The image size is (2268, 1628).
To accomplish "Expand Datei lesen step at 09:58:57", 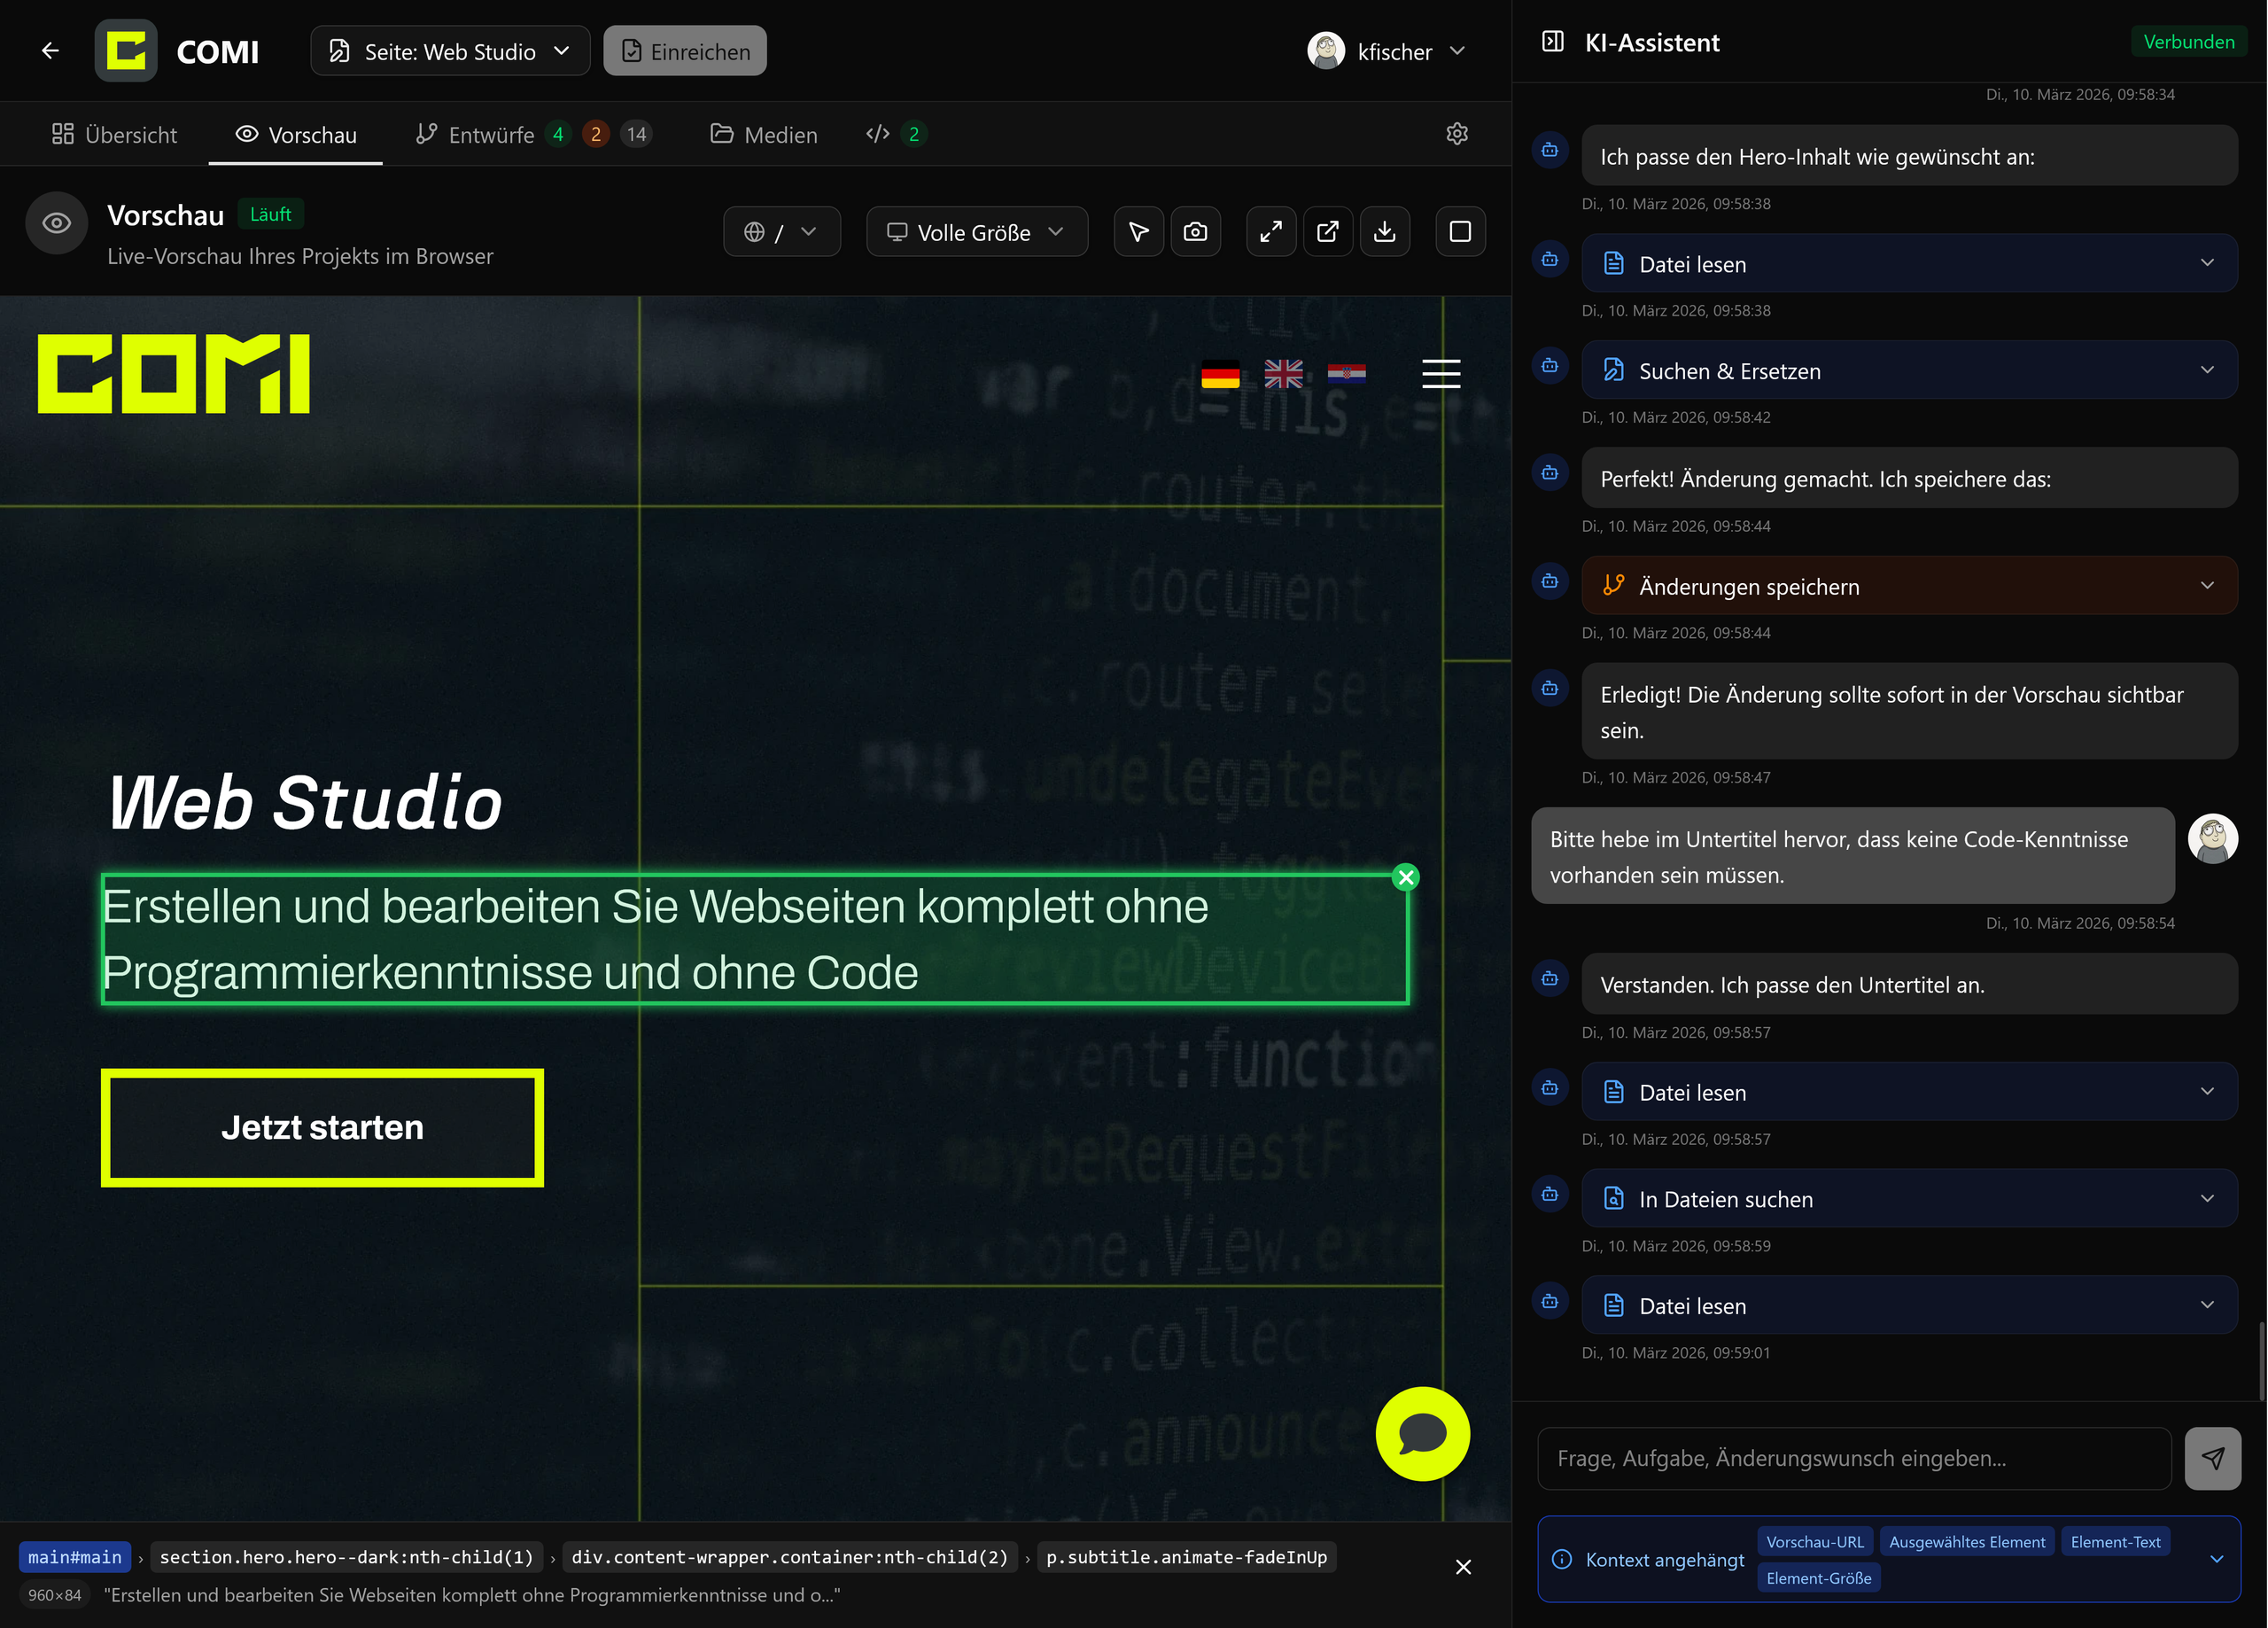I will (x=1910, y=1092).
